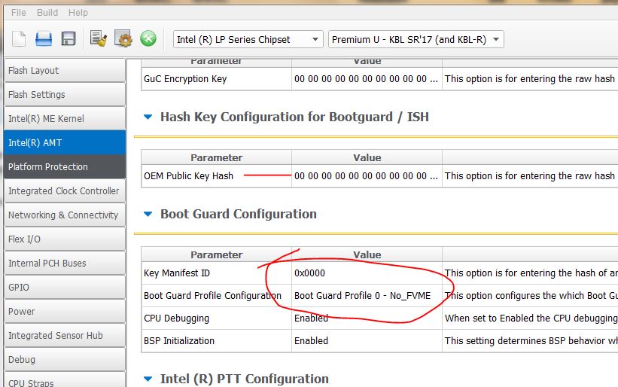
Task: Open the File menu
Action: click(19, 13)
